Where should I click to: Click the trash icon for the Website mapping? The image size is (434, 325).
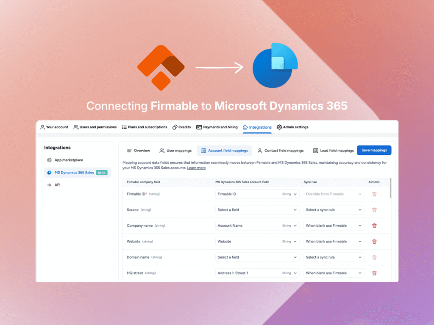point(375,241)
